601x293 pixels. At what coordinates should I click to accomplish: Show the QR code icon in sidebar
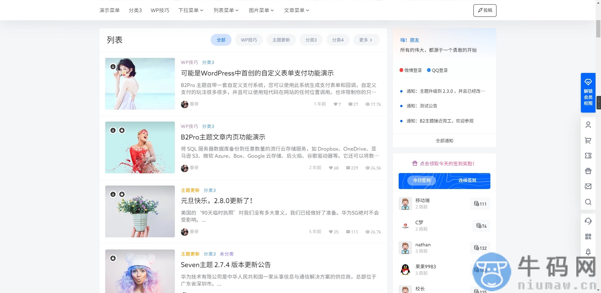(x=588, y=236)
